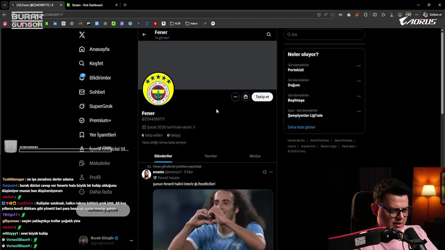Open Çerez Politikası footer link
Viewport: 445px width, 250px height.
[343, 141]
